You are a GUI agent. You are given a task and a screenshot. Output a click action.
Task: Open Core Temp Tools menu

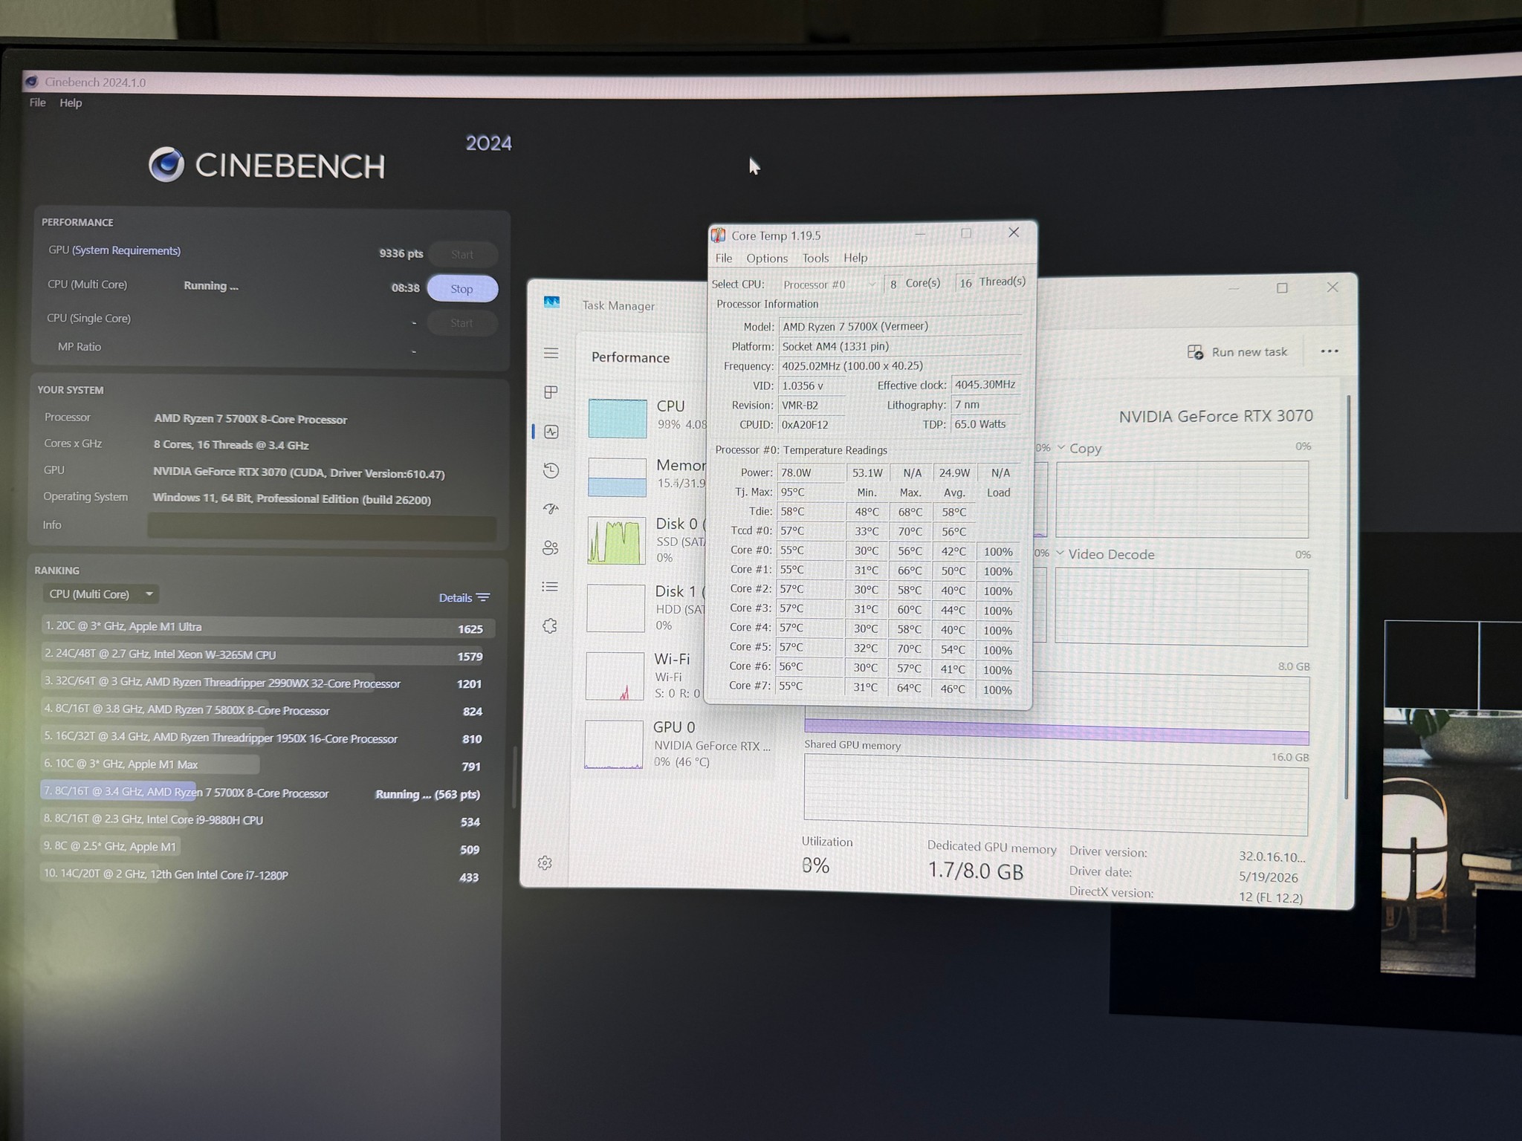[x=815, y=259]
